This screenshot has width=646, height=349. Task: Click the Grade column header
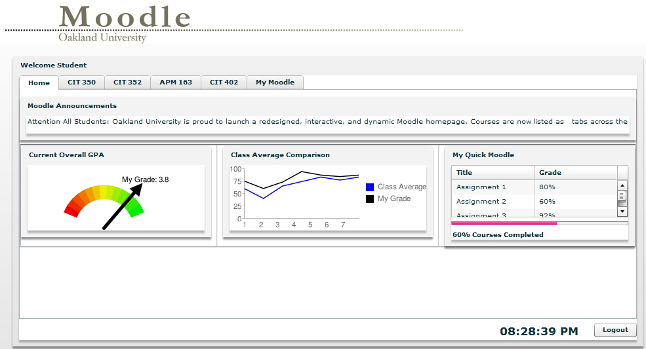(x=576, y=172)
